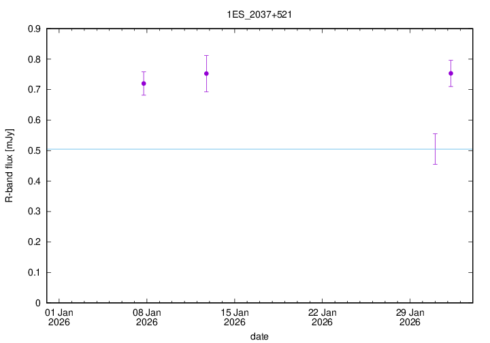Click the 0.1 y-axis tick label
Screen dimensions: 490x343
pyautogui.click(x=33, y=273)
